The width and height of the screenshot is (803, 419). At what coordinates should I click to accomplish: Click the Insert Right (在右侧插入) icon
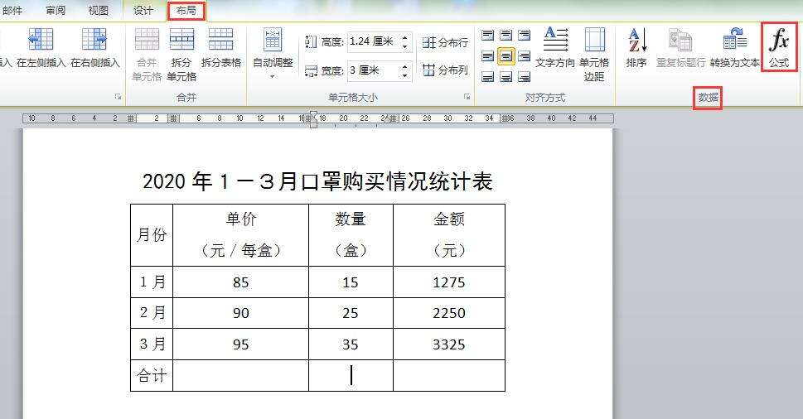pos(94,40)
